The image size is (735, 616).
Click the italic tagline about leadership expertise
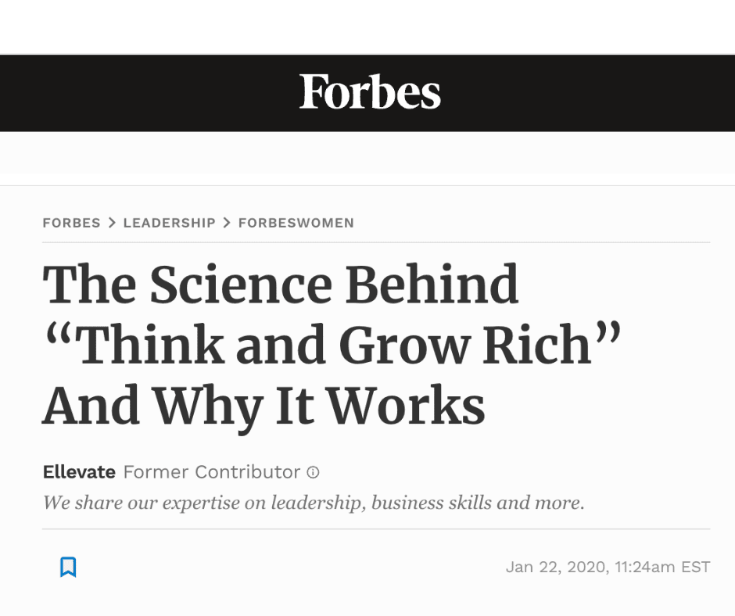tap(314, 502)
